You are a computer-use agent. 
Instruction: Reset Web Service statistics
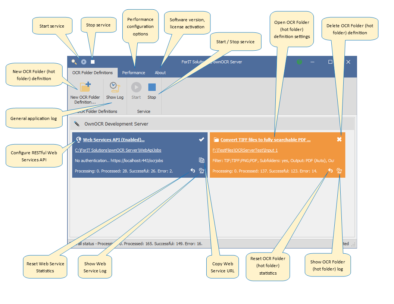(193, 171)
